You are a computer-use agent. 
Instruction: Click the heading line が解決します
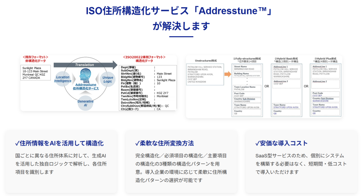click(181, 26)
